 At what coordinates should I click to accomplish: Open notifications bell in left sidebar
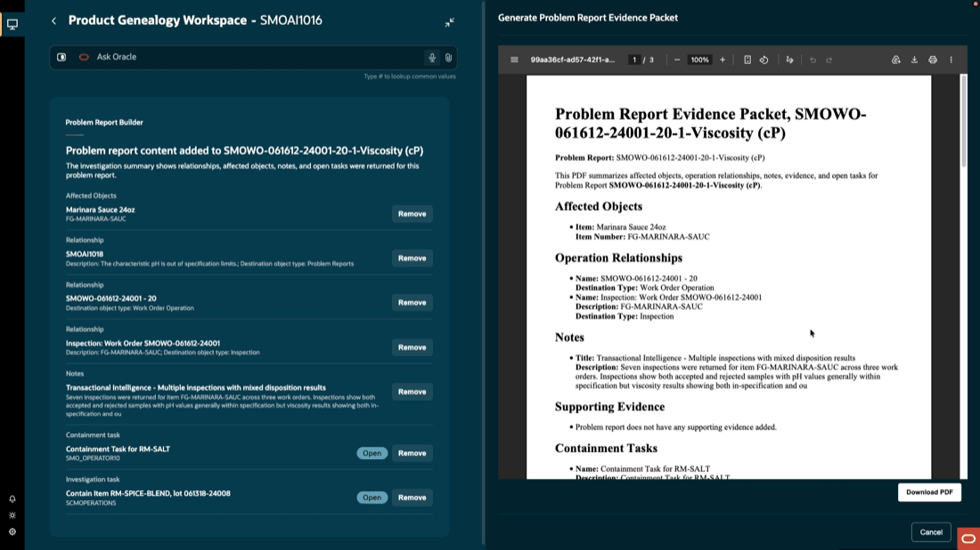pyautogui.click(x=12, y=498)
